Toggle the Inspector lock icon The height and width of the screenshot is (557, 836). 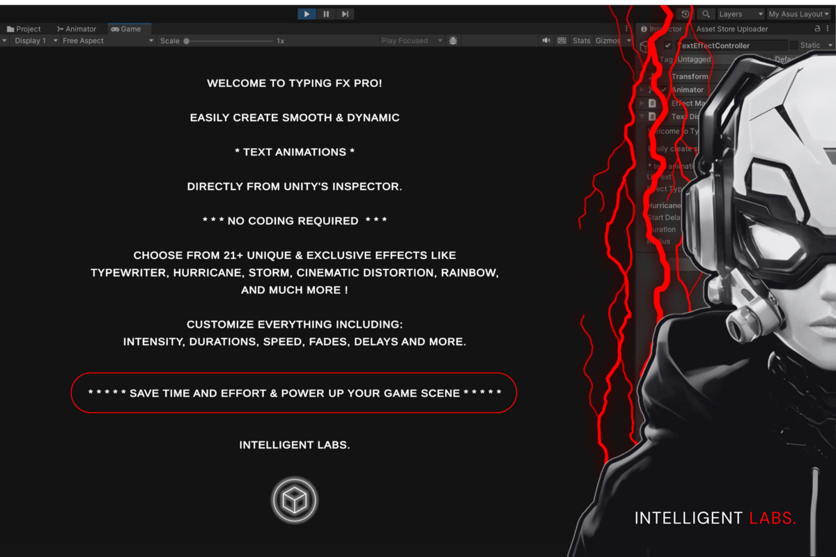817,29
